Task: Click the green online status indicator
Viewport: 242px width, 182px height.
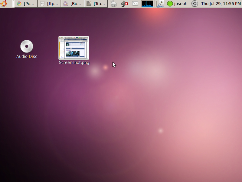Action: coord(170,4)
